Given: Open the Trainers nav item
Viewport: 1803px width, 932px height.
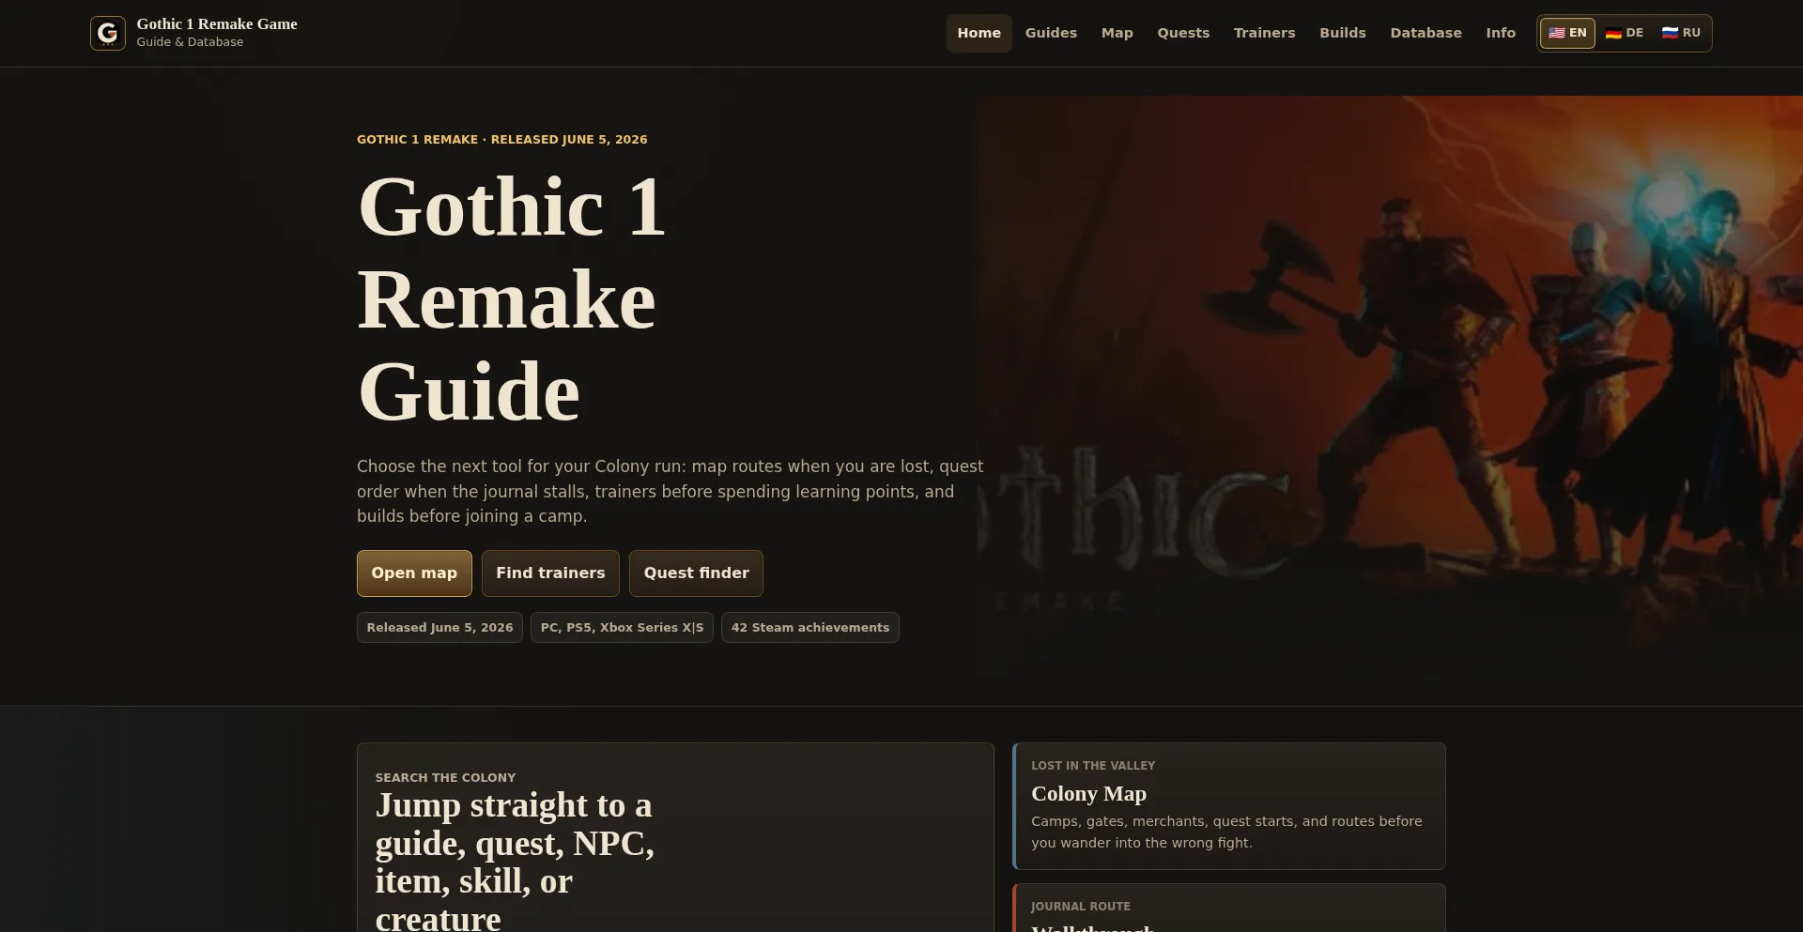Looking at the screenshot, I should pyautogui.click(x=1264, y=33).
